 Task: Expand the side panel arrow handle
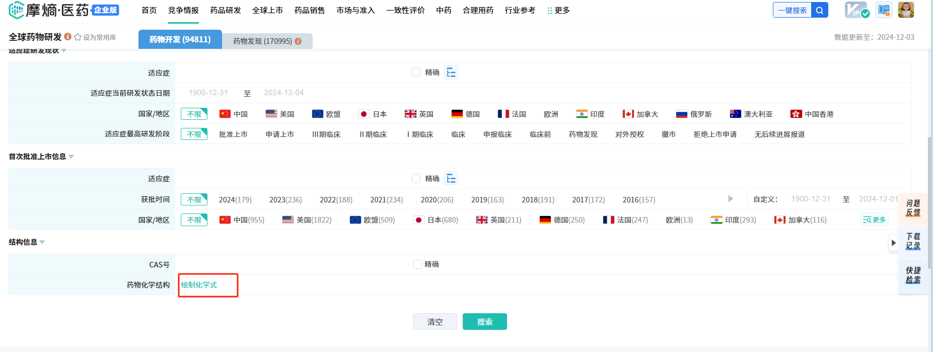(x=893, y=243)
